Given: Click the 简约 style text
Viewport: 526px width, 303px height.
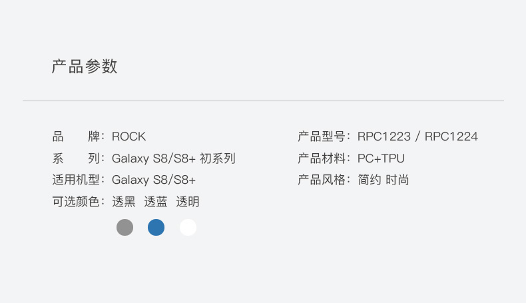Looking at the screenshot, I should click(369, 180).
